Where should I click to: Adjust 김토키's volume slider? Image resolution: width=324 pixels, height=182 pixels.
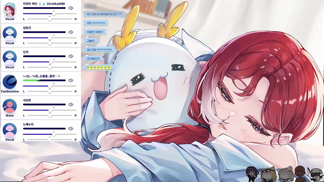50,38
